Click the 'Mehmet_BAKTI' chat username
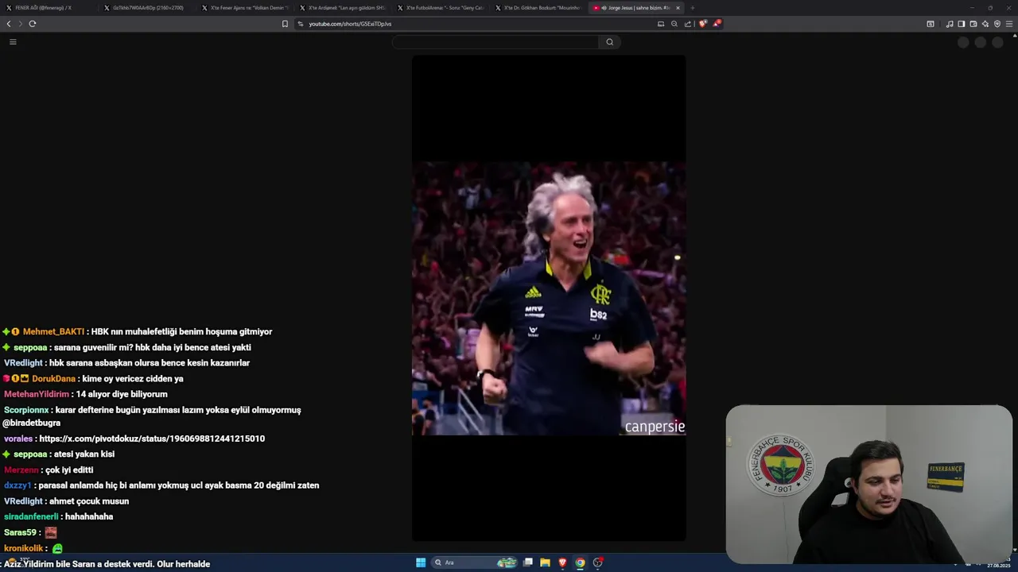This screenshot has width=1018, height=572. click(53, 332)
